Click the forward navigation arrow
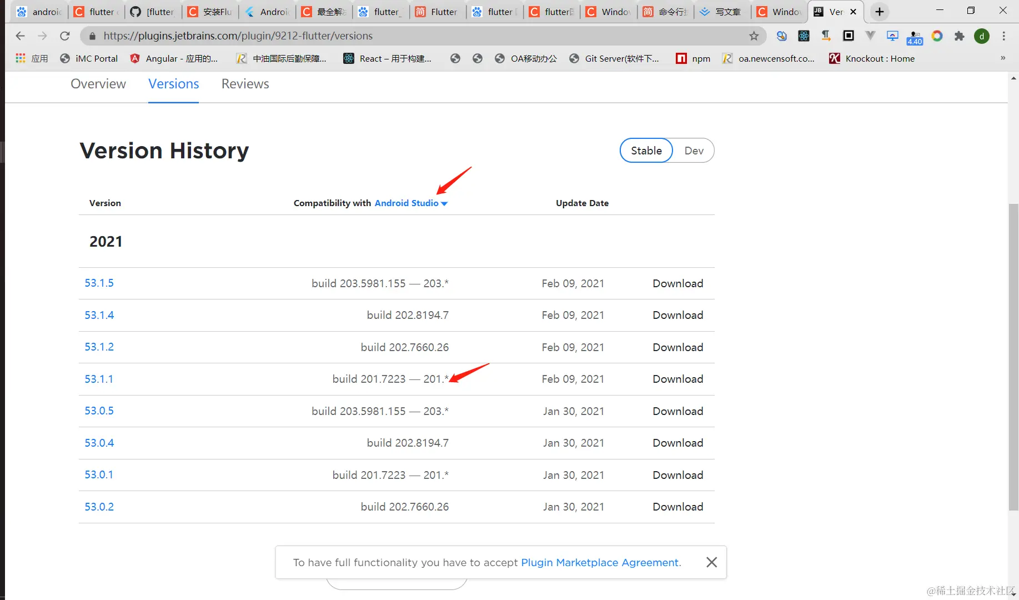The width and height of the screenshot is (1019, 600). [x=43, y=36]
